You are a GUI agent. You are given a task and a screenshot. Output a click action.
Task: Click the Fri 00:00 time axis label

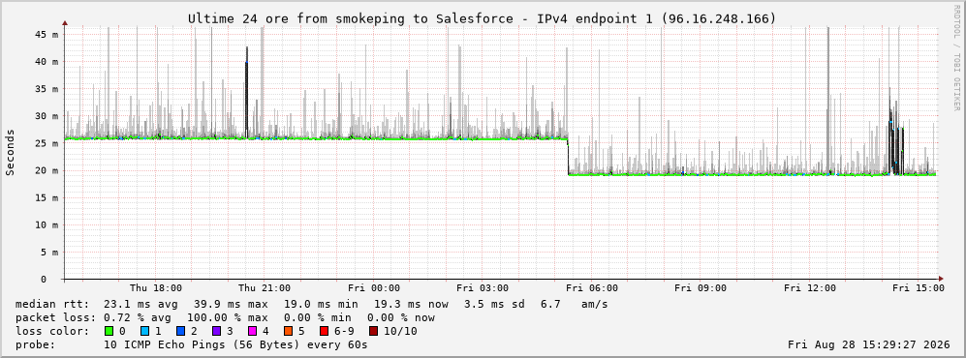(x=374, y=288)
